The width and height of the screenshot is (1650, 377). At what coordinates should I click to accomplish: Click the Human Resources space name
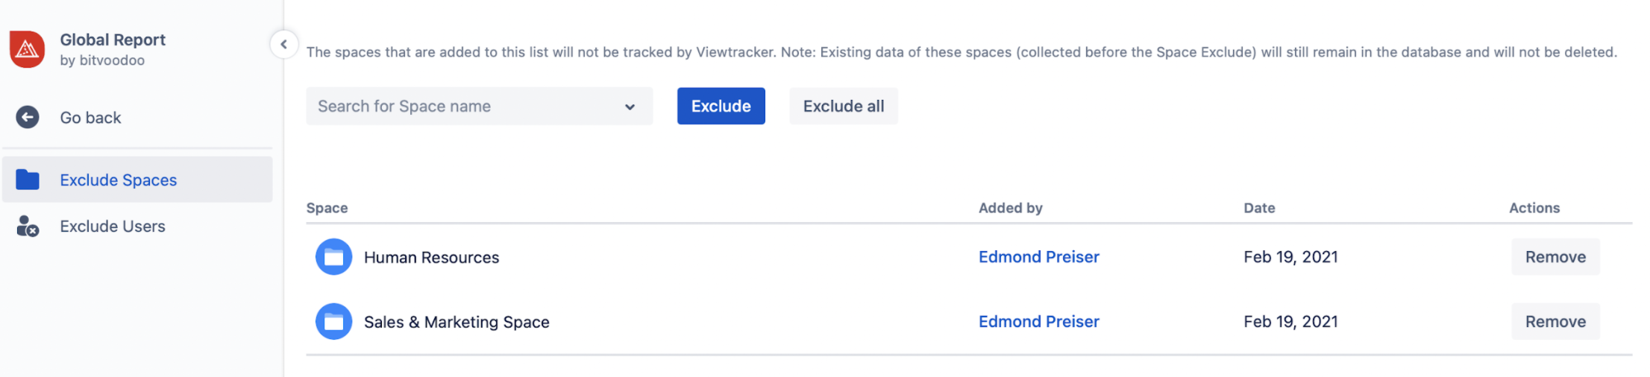[x=431, y=258]
